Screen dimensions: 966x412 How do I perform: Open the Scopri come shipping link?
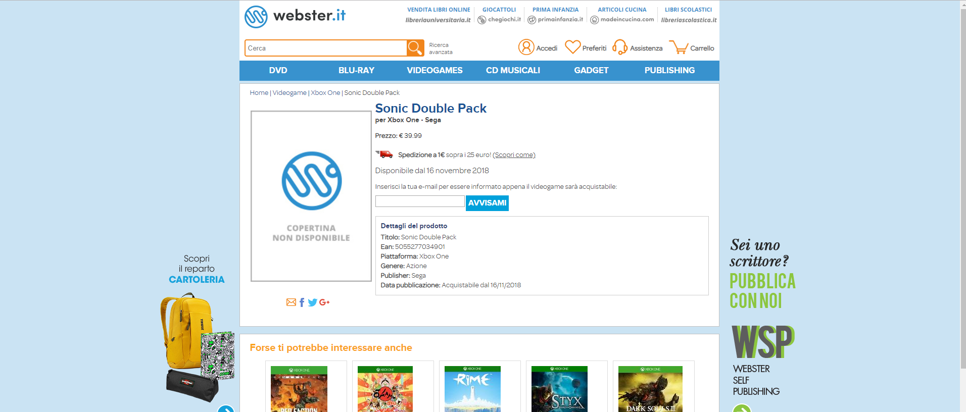[x=514, y=155]
